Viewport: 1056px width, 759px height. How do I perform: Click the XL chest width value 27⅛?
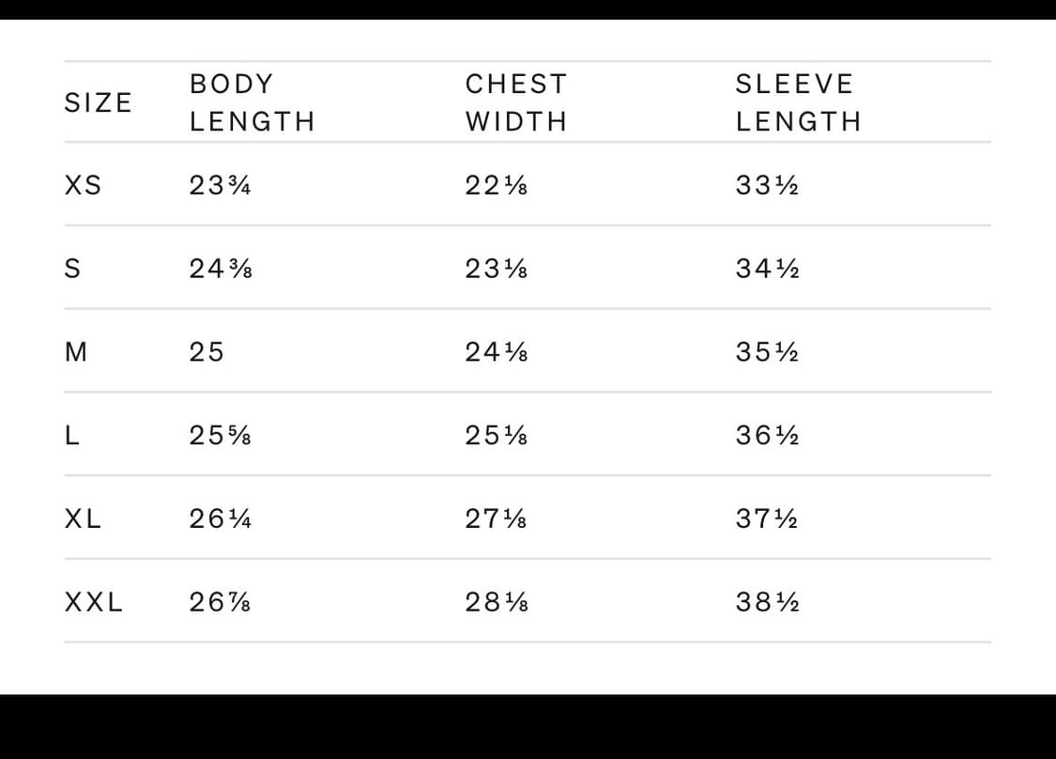click(x=496, y=519)
